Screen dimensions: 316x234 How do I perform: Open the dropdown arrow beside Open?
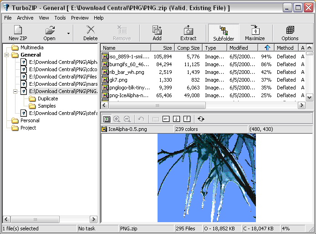[x=68, y=33]
